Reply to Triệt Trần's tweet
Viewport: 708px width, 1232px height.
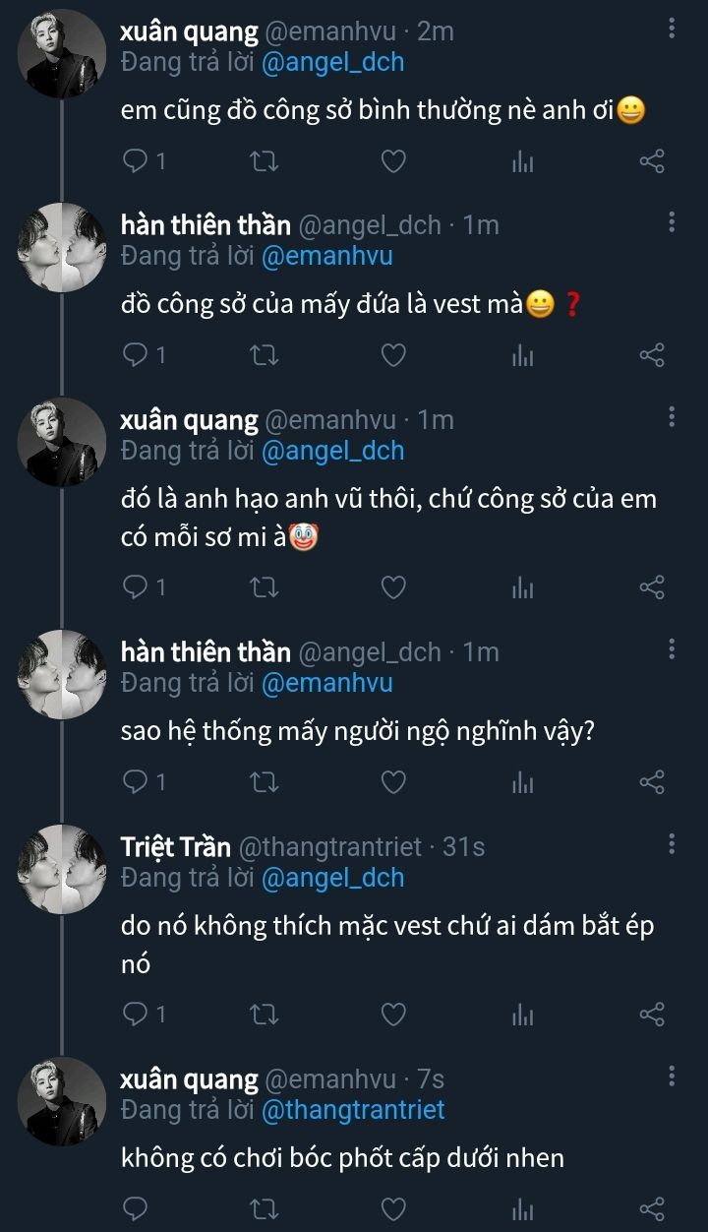tap(135, 1013)
